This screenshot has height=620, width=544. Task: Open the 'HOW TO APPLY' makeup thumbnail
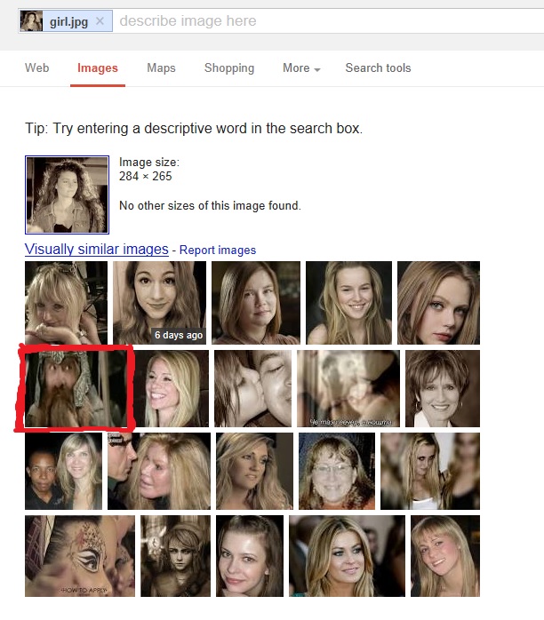80,555
